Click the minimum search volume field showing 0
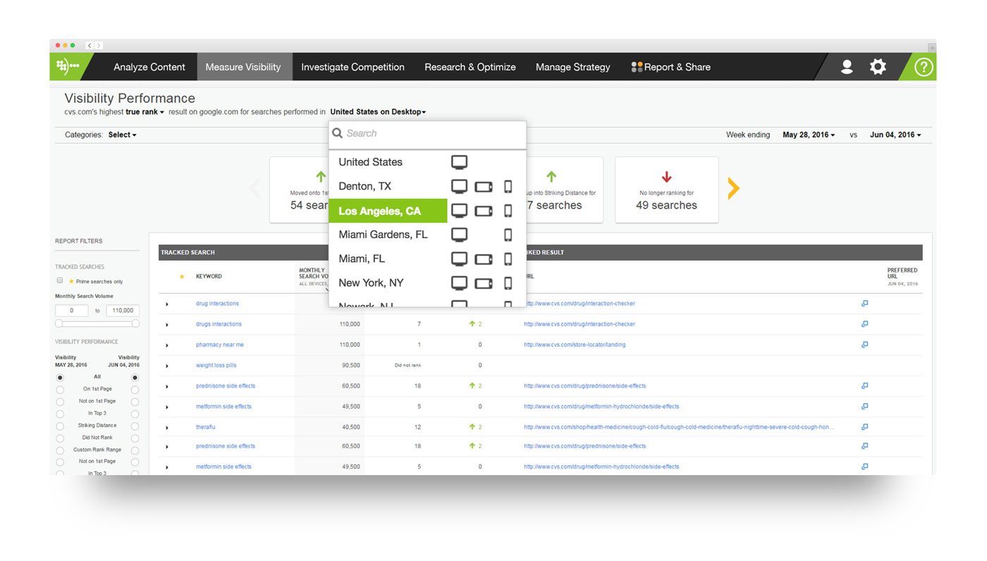This screenshot has height=561, width=987. tap(72, 310)
